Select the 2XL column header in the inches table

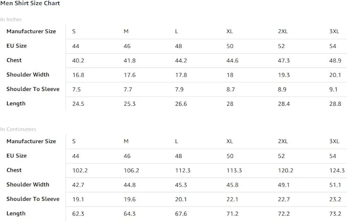pyautogui.click(x=284, y=32)
